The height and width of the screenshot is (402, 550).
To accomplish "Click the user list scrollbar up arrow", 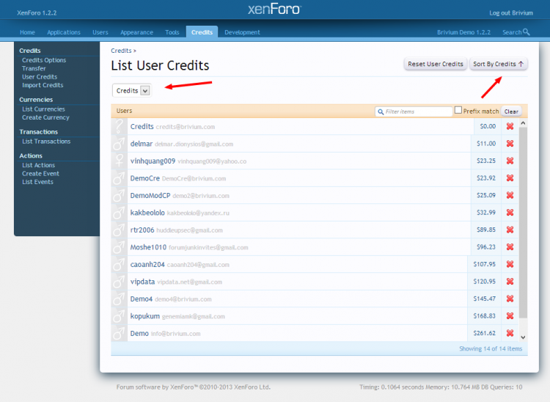I will pos(523,123).
